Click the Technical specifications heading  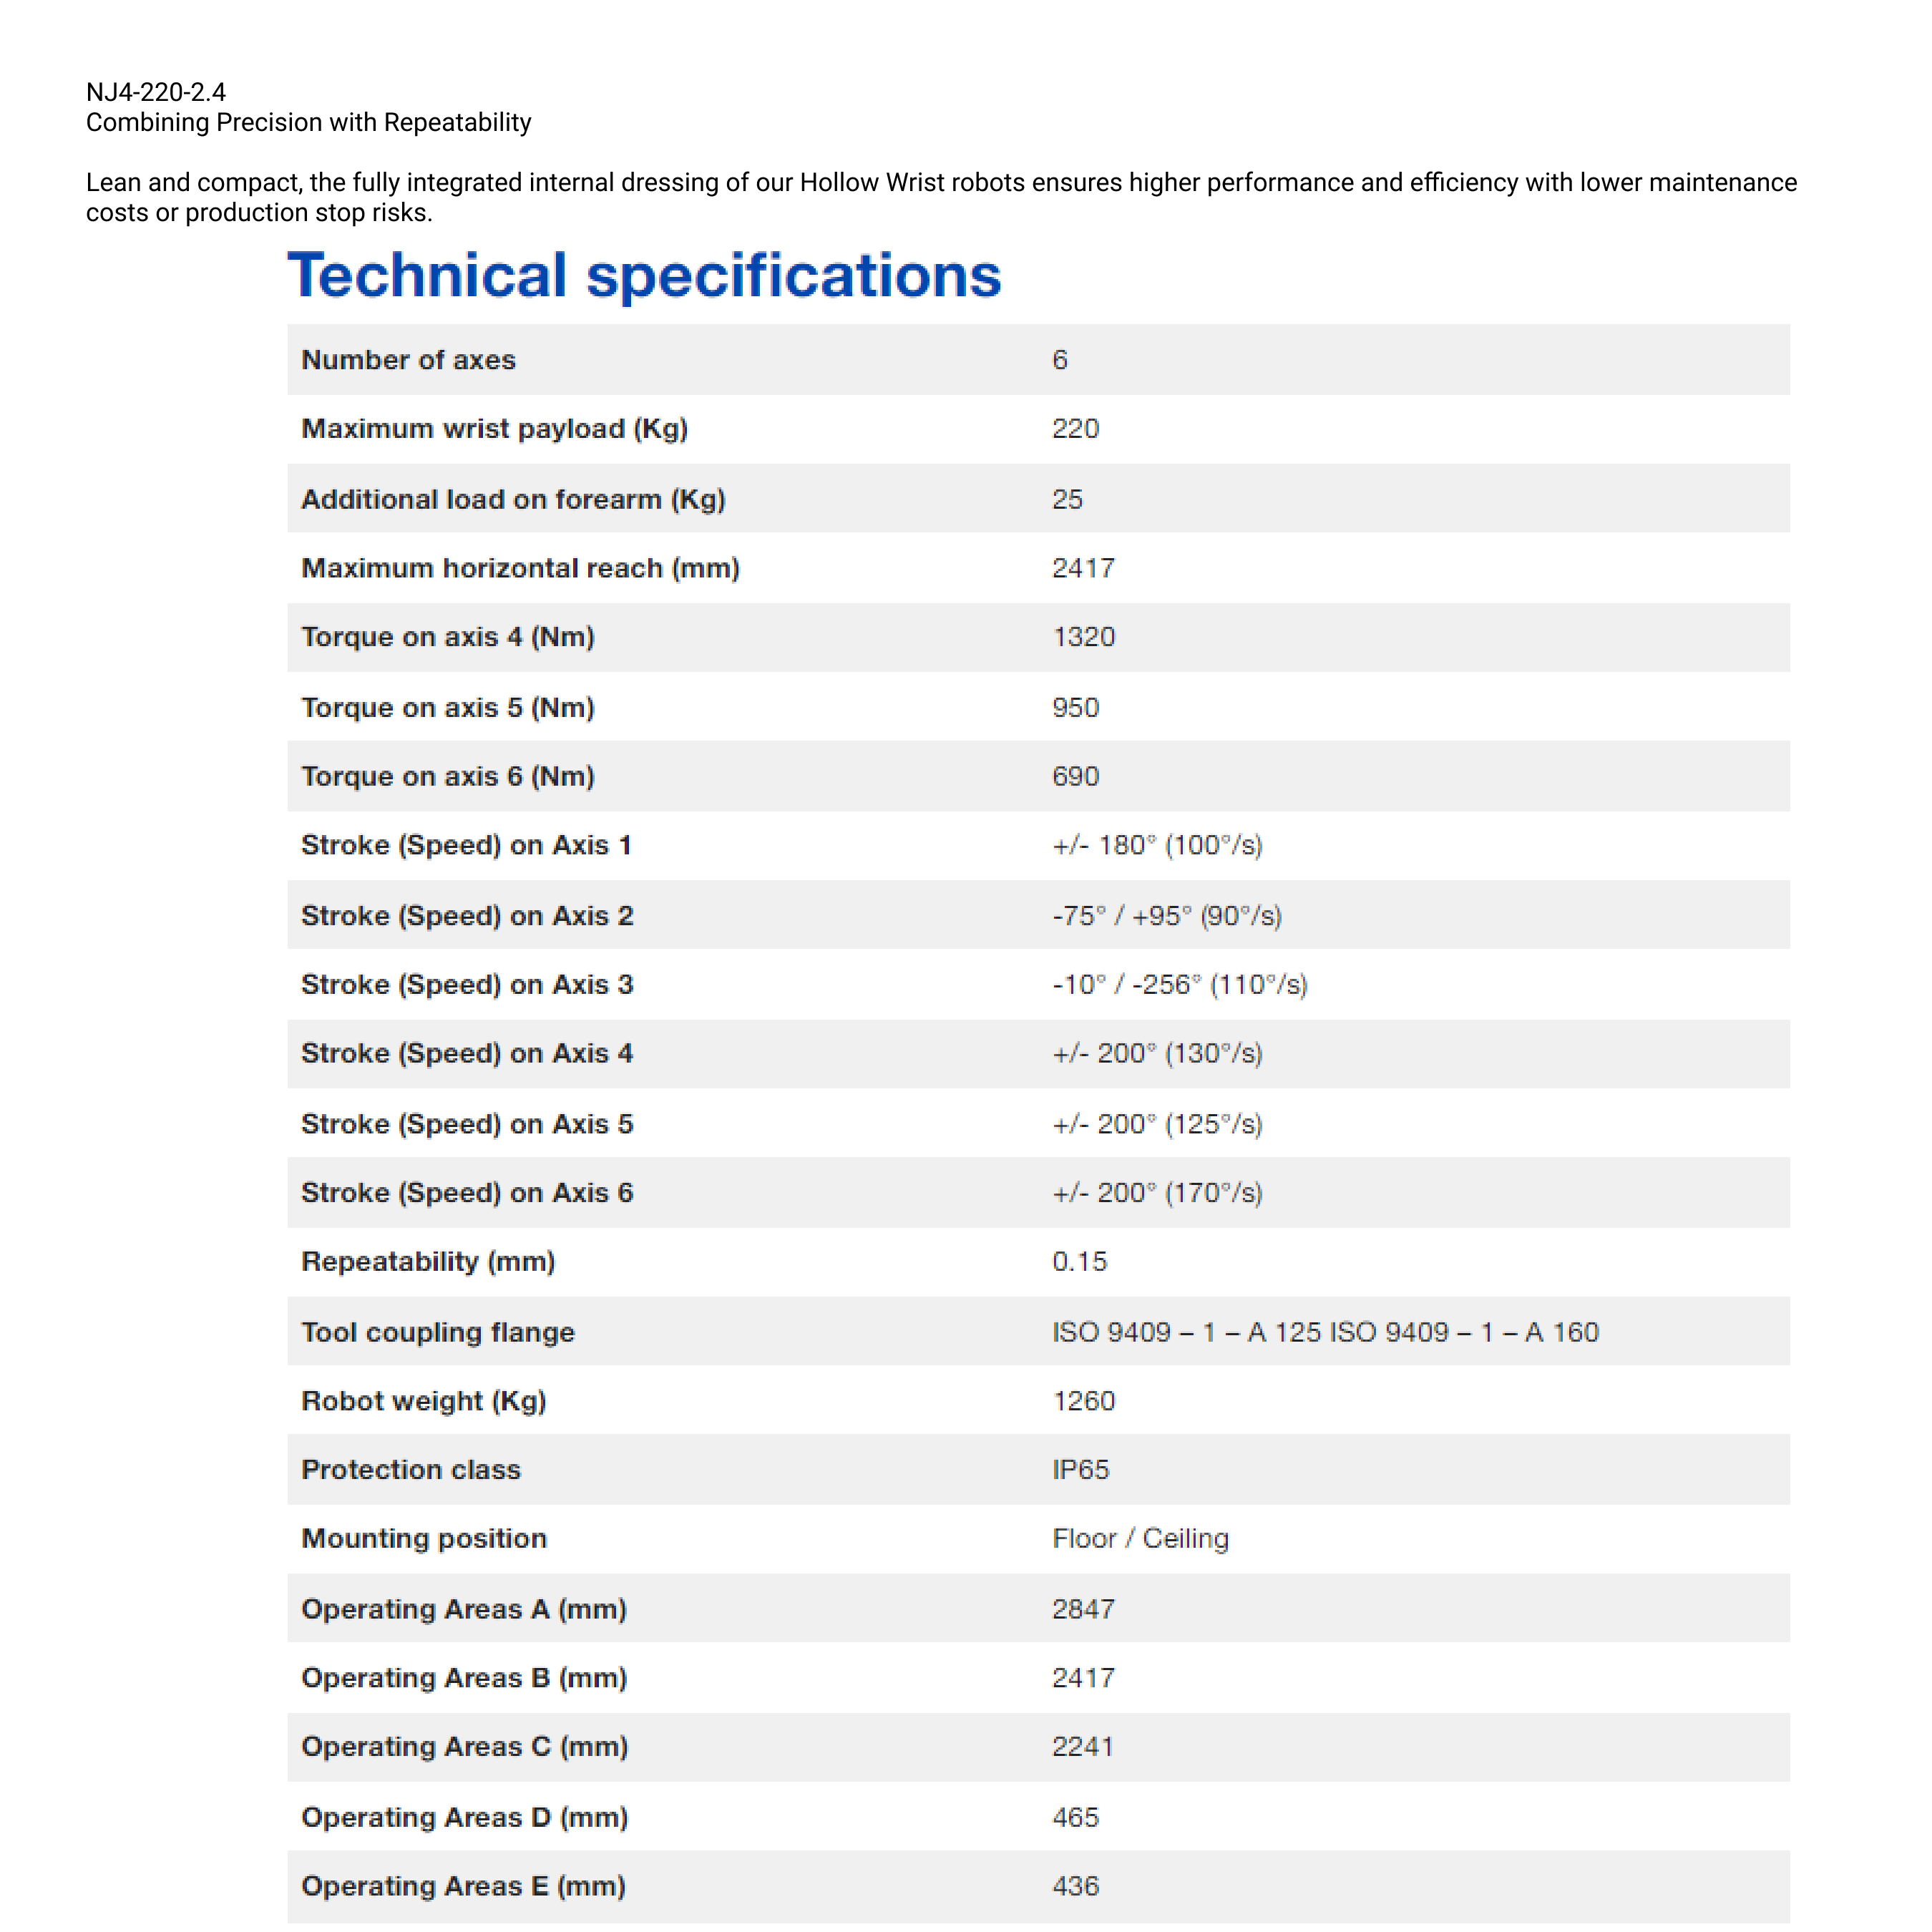point(644,275)
